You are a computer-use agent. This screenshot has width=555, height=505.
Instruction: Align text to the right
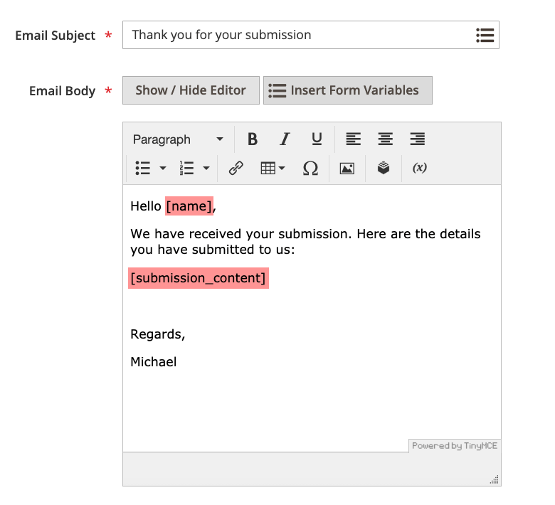417,139
